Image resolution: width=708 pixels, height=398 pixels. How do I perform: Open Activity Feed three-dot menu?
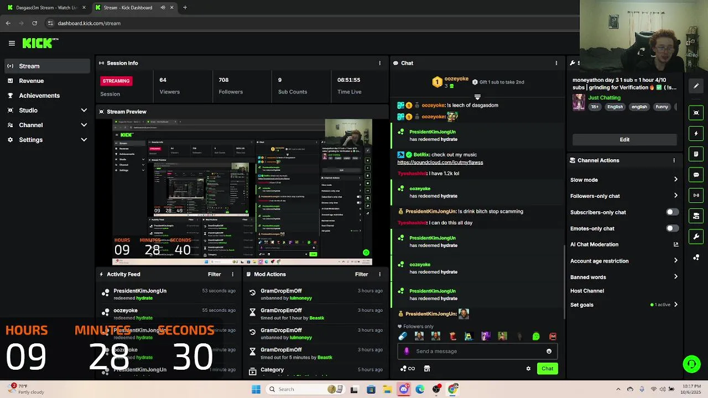(x=232, y=274)
